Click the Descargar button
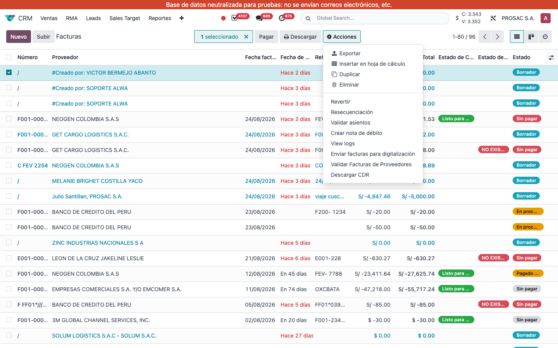This screenshot has width=558, height=348. click(300, 37)
